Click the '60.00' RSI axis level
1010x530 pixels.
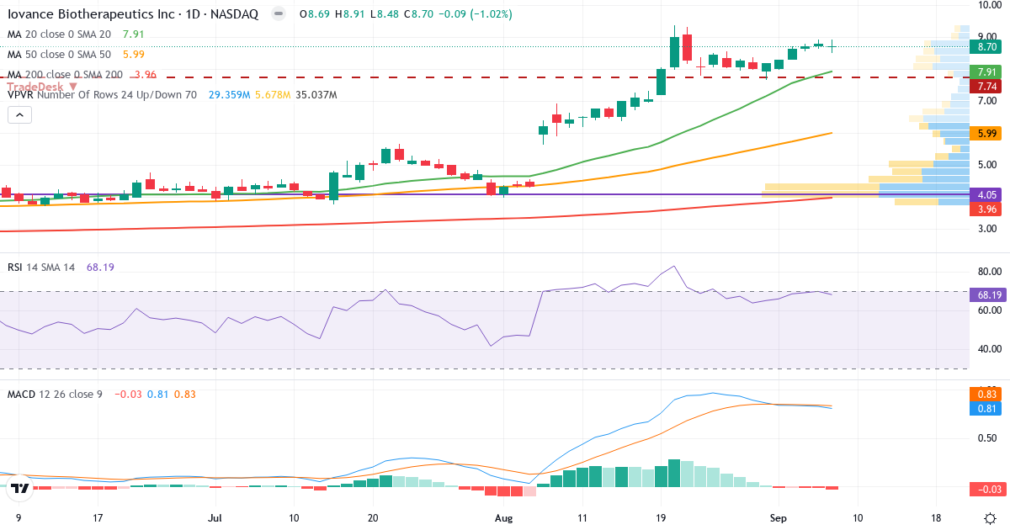point(989,310)
